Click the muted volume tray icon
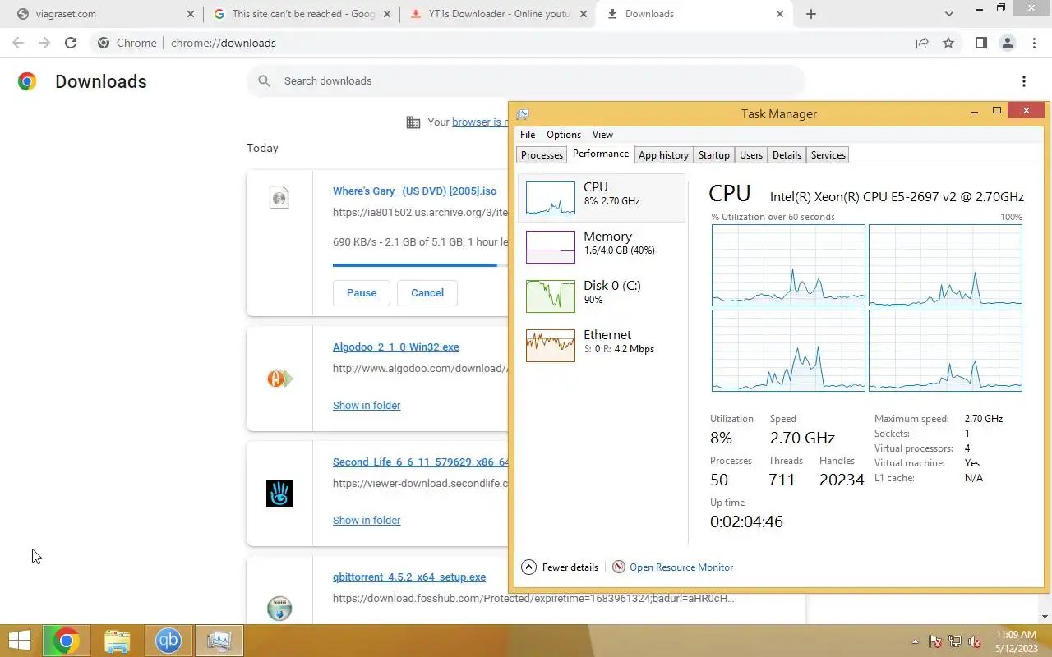The width and height of the screenshot is (1052, 657). click(x=975, y=642)
